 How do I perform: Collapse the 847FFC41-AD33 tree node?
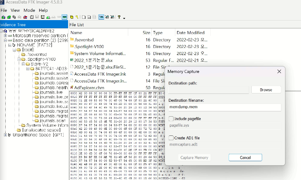pyautogui.click(x=27, y=69)
